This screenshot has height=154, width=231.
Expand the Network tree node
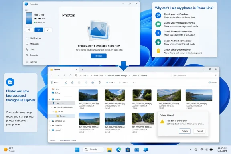pyautogui.click(x=50, y=130)
